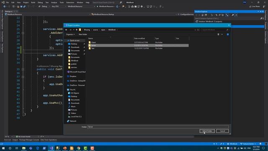This screenshot has height=151, width=268.
Task: Open the View menu
Action: 19,3
